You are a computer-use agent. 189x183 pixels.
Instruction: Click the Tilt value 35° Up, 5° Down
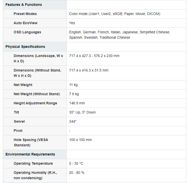82,112
